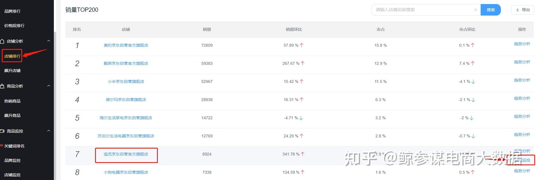
Task: Click 趋势分析 for 海尔 row
Action: point(522,116)
